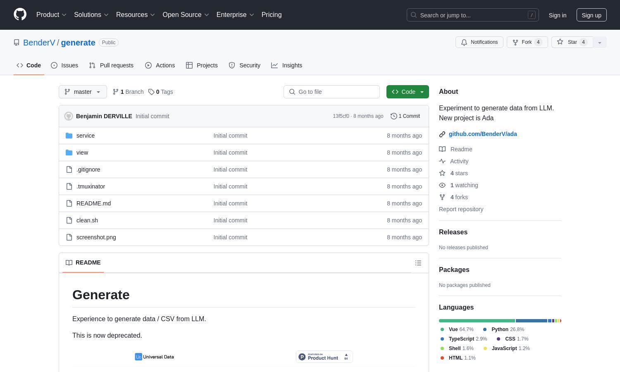This screenshot has height=372, width=620.
Task: Open the README outline icon
Action: point(418,263)
